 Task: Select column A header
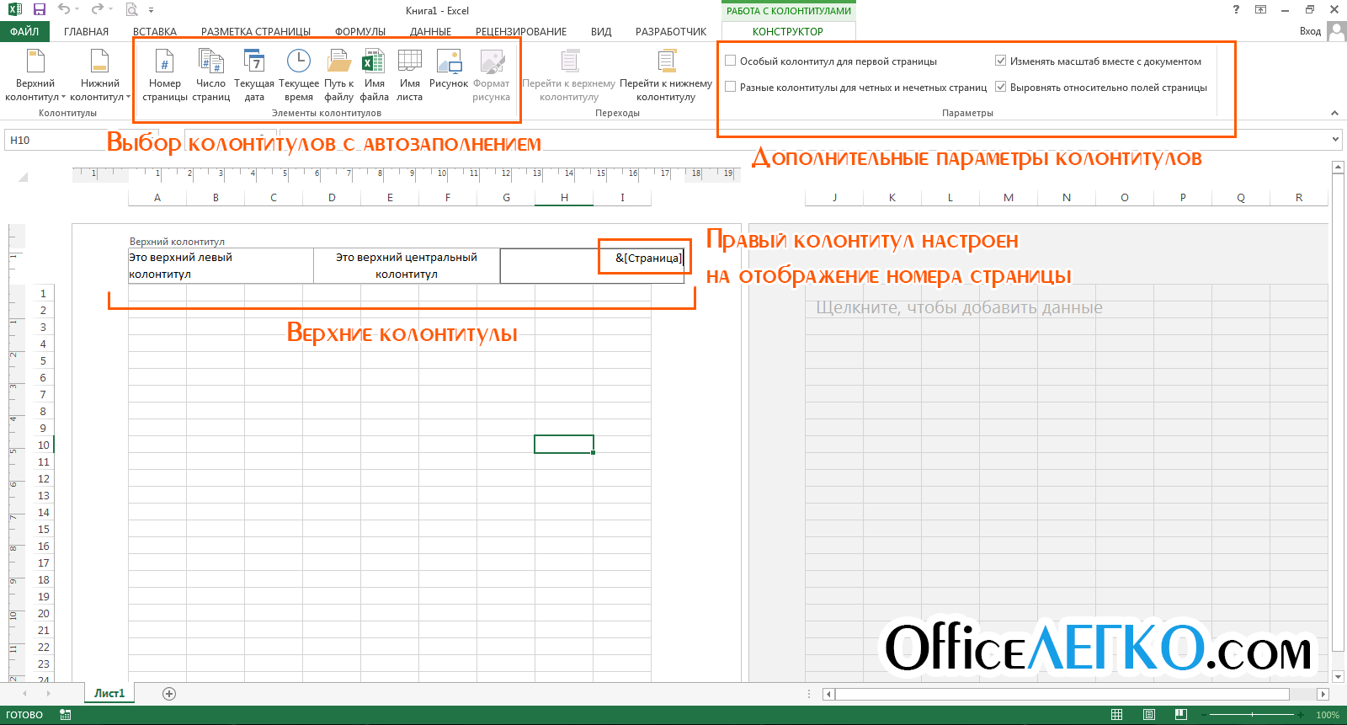coord(157,197)
